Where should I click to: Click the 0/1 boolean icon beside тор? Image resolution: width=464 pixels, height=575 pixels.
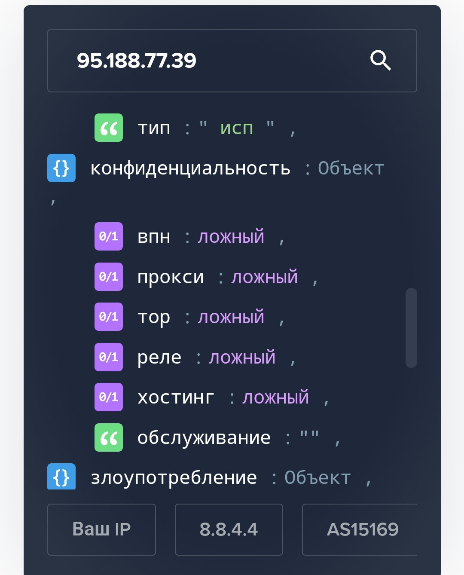109,317
